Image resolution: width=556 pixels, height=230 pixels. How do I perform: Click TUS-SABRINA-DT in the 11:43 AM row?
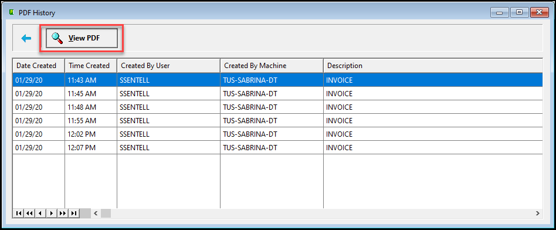click(250, 80)
